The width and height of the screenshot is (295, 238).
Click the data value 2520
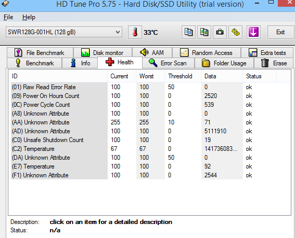pos(211,96)
